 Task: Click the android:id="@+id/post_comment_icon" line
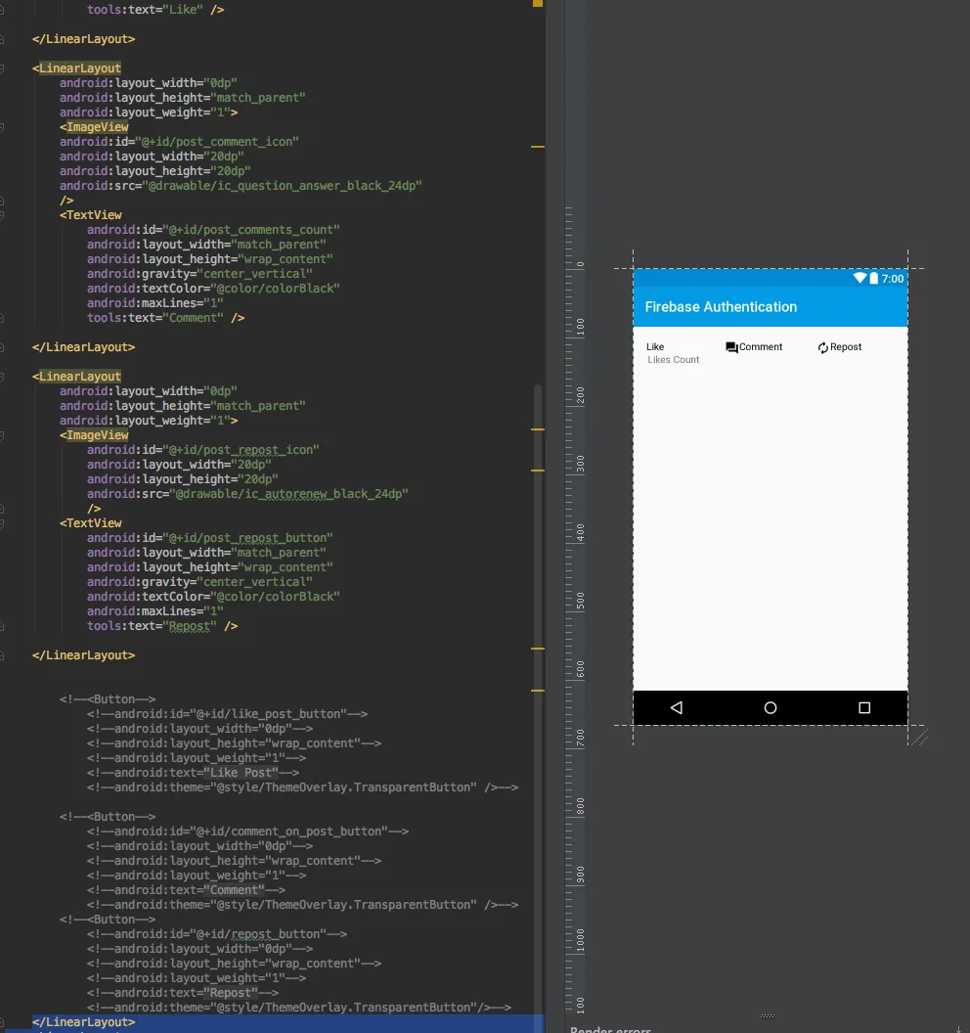tap(179, 142)
